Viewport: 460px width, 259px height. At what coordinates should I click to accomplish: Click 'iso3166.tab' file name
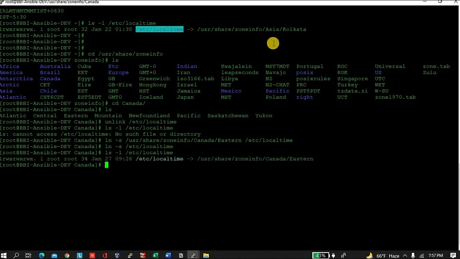[195, 78]
